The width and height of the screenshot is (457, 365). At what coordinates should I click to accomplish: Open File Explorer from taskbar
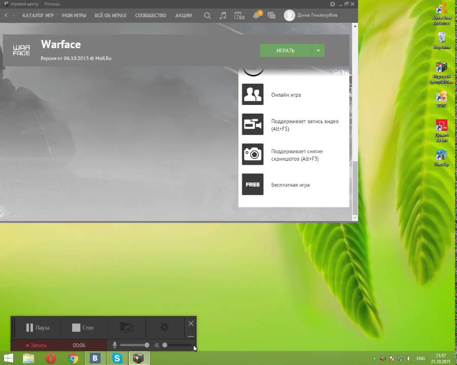pyautogui.click(x=28, y=358)
